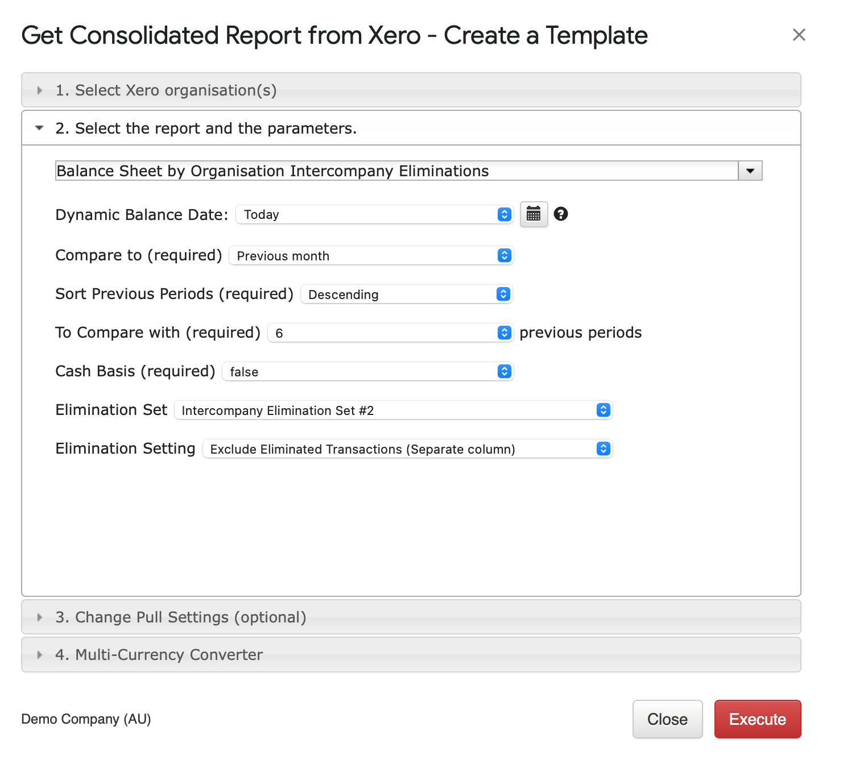The image size is (843, 764).
Task: Open the Cash Basis dropdown
Action: (x=367, y=371)
